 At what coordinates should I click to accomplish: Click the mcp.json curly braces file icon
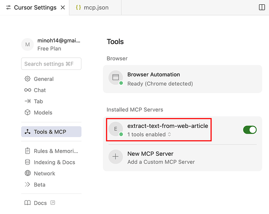pos(78,7)
